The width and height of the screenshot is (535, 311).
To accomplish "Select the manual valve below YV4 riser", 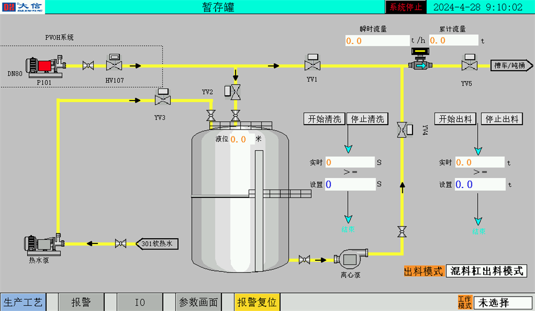I will pyautogui.click(x=402, y=231).
